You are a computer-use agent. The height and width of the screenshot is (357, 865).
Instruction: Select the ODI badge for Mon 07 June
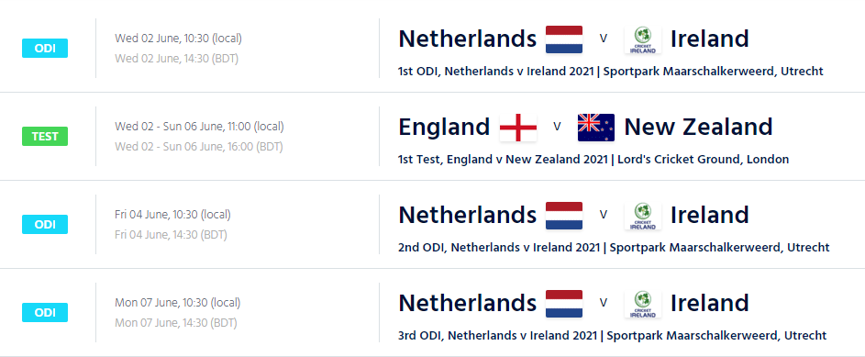tap(45, 313)
